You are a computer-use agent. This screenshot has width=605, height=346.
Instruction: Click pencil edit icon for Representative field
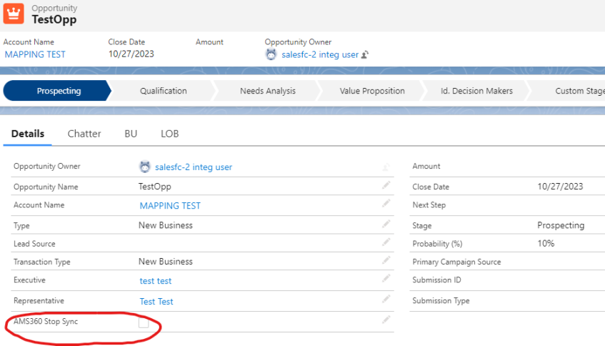[386, 299]
